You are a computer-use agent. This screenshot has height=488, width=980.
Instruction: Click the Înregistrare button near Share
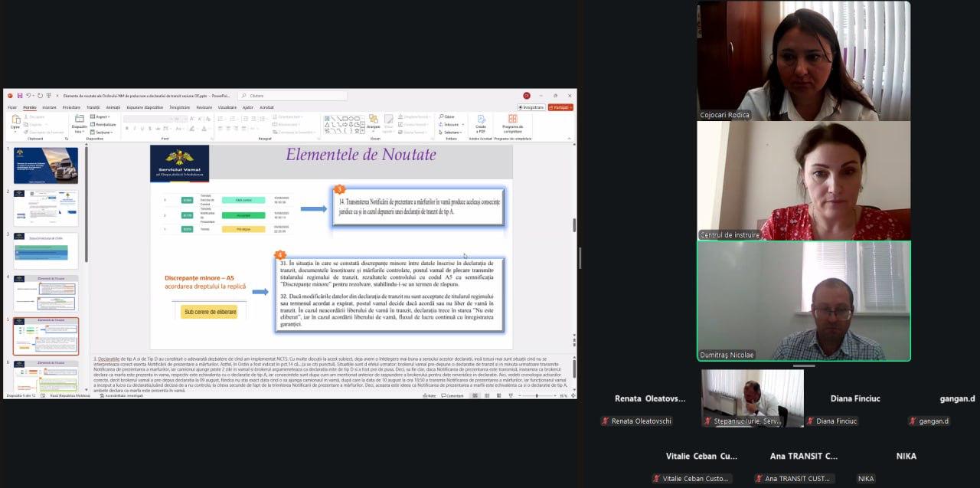pyautogui.click(x=531, y=107)
